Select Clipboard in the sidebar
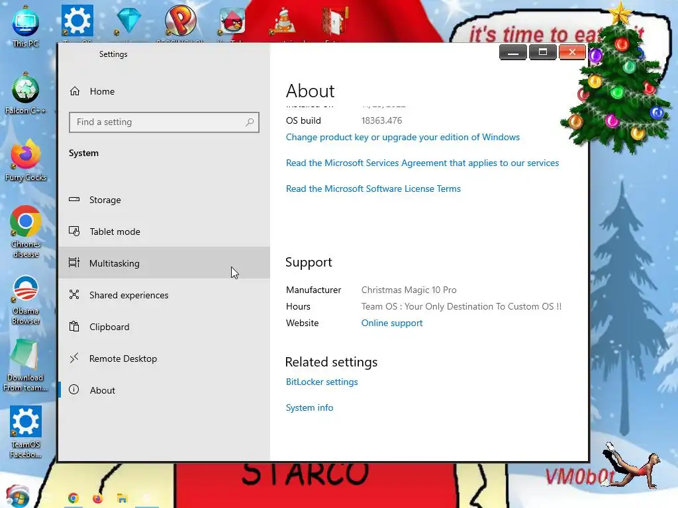The height and width of the screenshot is (508, 678). point(164,327)
